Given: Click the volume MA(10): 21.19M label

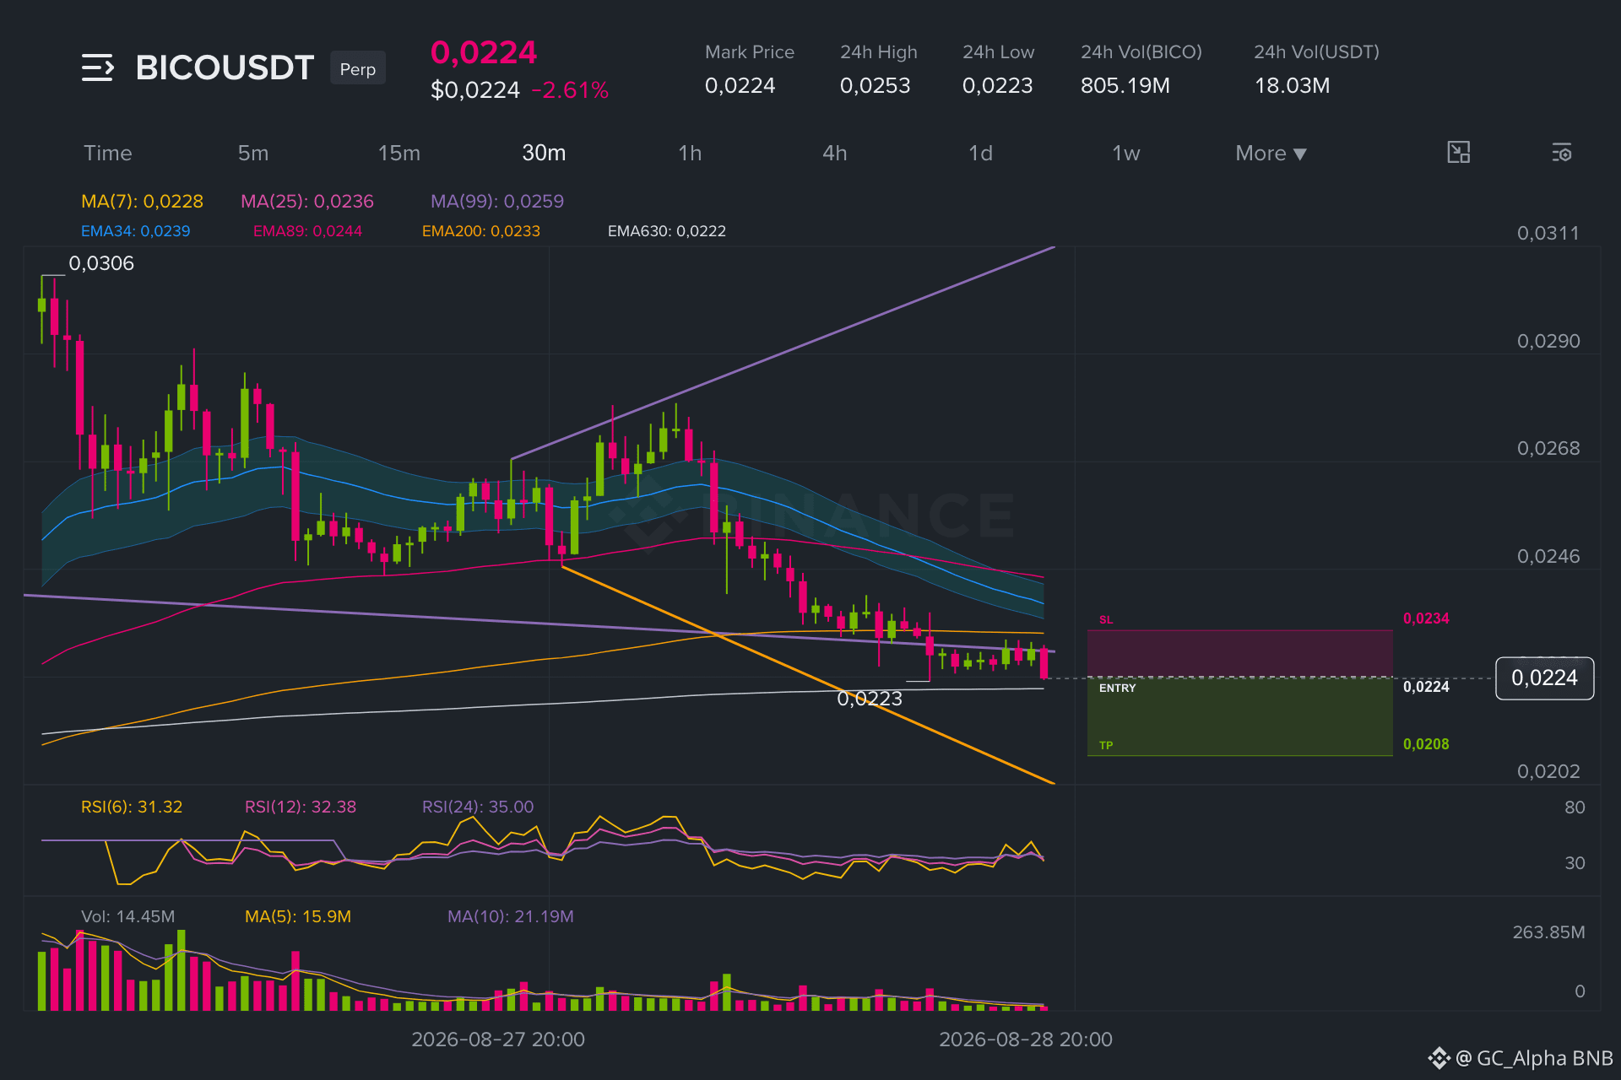Looking at the screenshot, I should tap(511, 916).
